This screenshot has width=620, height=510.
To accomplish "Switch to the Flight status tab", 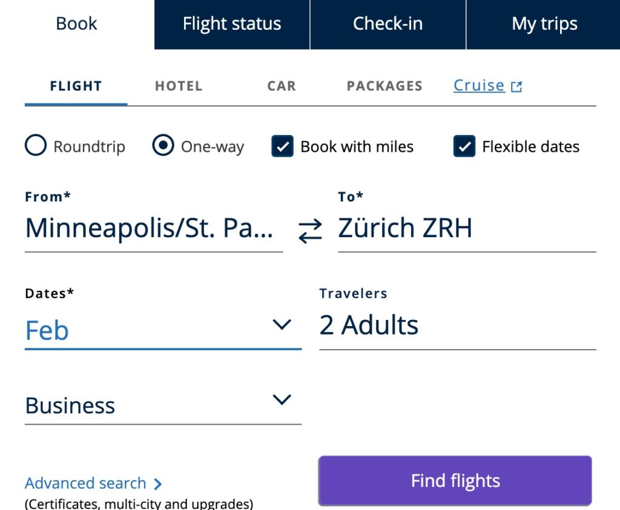I will pyautogui.click(x=231, y=24).
